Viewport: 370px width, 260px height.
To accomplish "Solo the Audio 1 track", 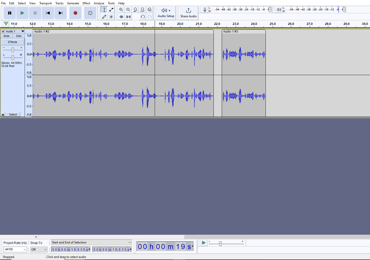I will tap(18, 36).
